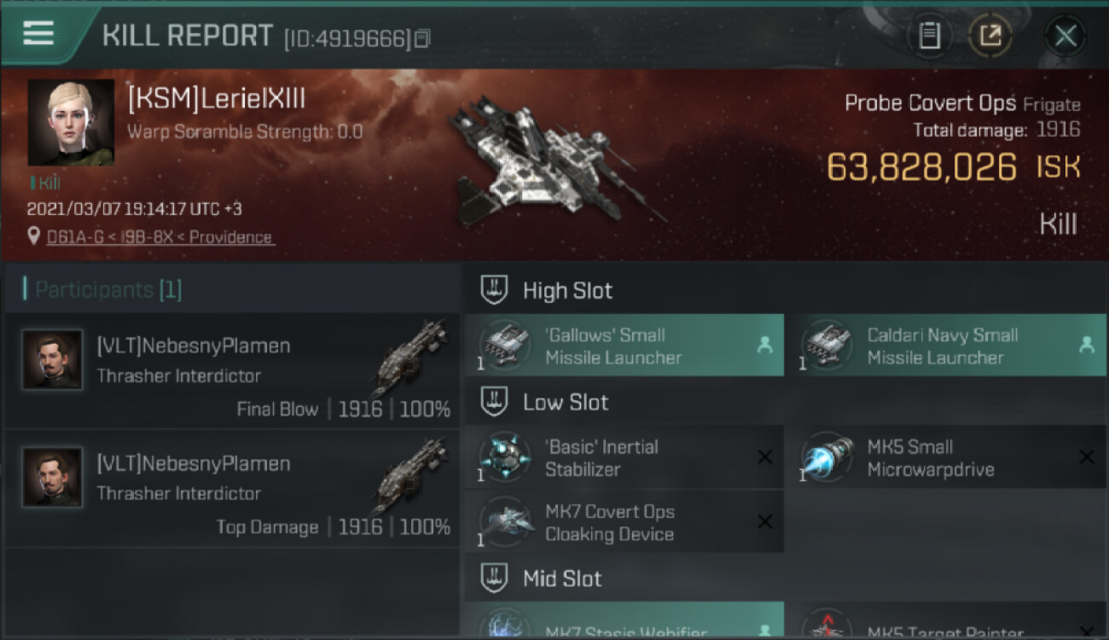This screenshot has height=640, width=1109.
Task: Open the LerielXIII pilot portrait
Action: coord(71,123)
